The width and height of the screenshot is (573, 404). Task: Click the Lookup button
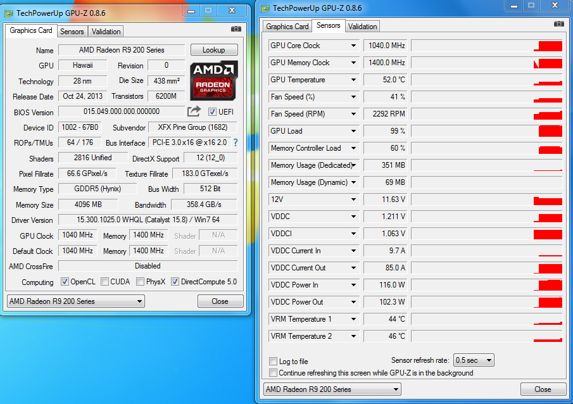coord(214,50)
